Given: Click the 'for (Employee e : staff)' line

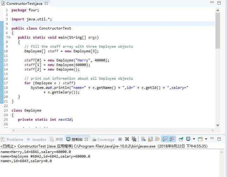Looking at the screenshot, I should 50,83.
